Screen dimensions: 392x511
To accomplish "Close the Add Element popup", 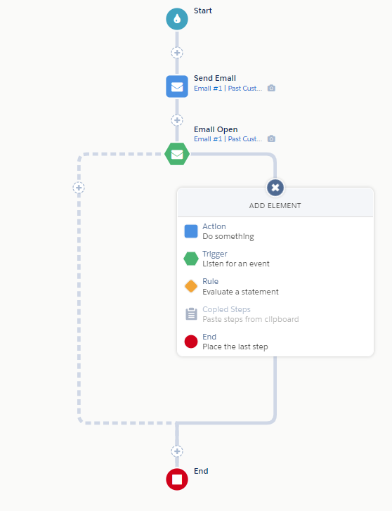I will pos(275,188).
